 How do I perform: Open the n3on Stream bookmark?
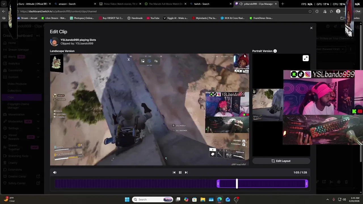(53, 18)
